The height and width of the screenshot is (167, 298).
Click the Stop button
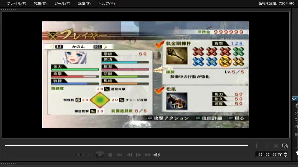pos(110,155)
